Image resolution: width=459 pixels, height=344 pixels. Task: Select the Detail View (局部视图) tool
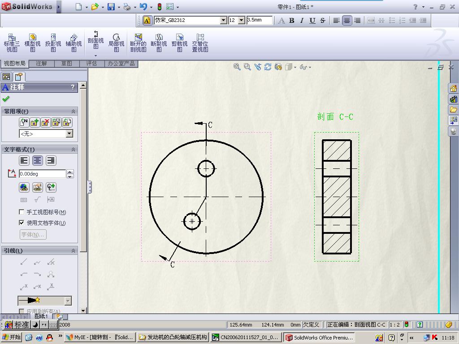[x=117, y=43]
